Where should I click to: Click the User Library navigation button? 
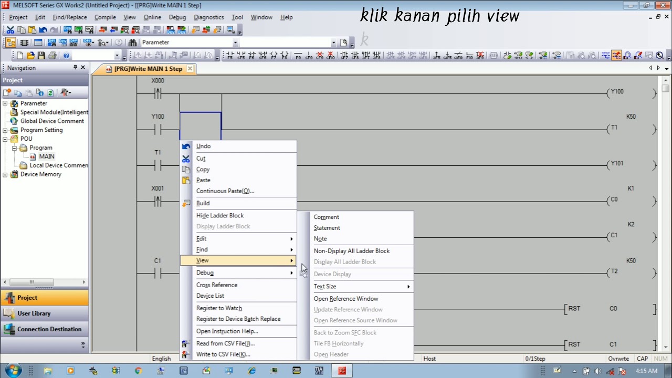click(x=44, y=313)
